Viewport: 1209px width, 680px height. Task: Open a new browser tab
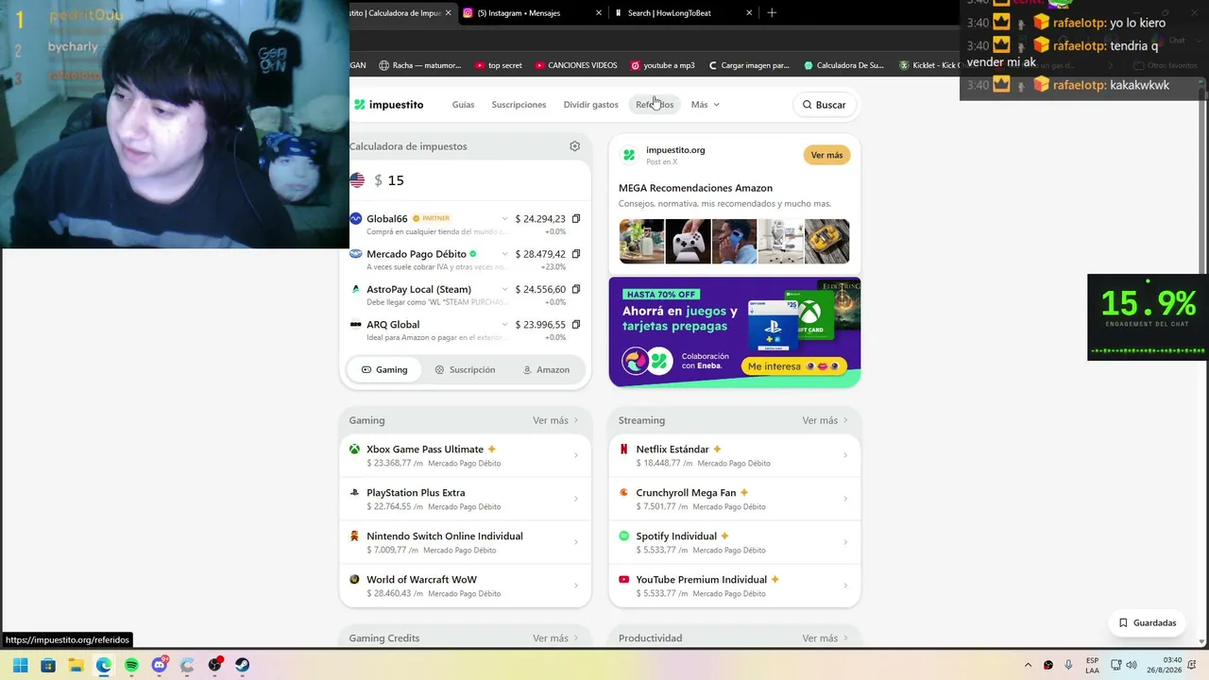tap(772, 12)
